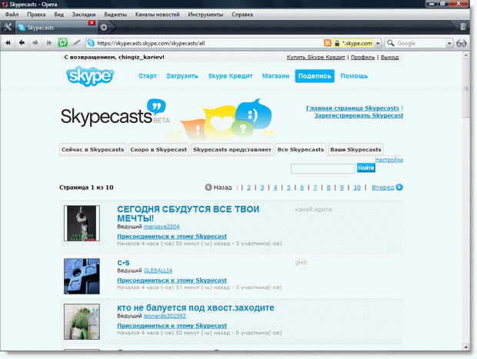Go to page 5 of results
The image size is (477, 359).
click(289, 188)
